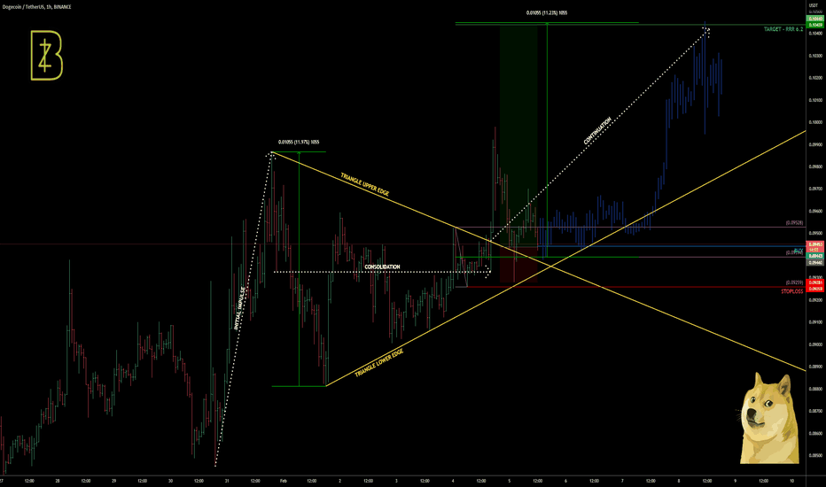Viewport: 826px width, 487px height.
Task: Select the STOPLOSS label text
Action: (x=791, y=291)
